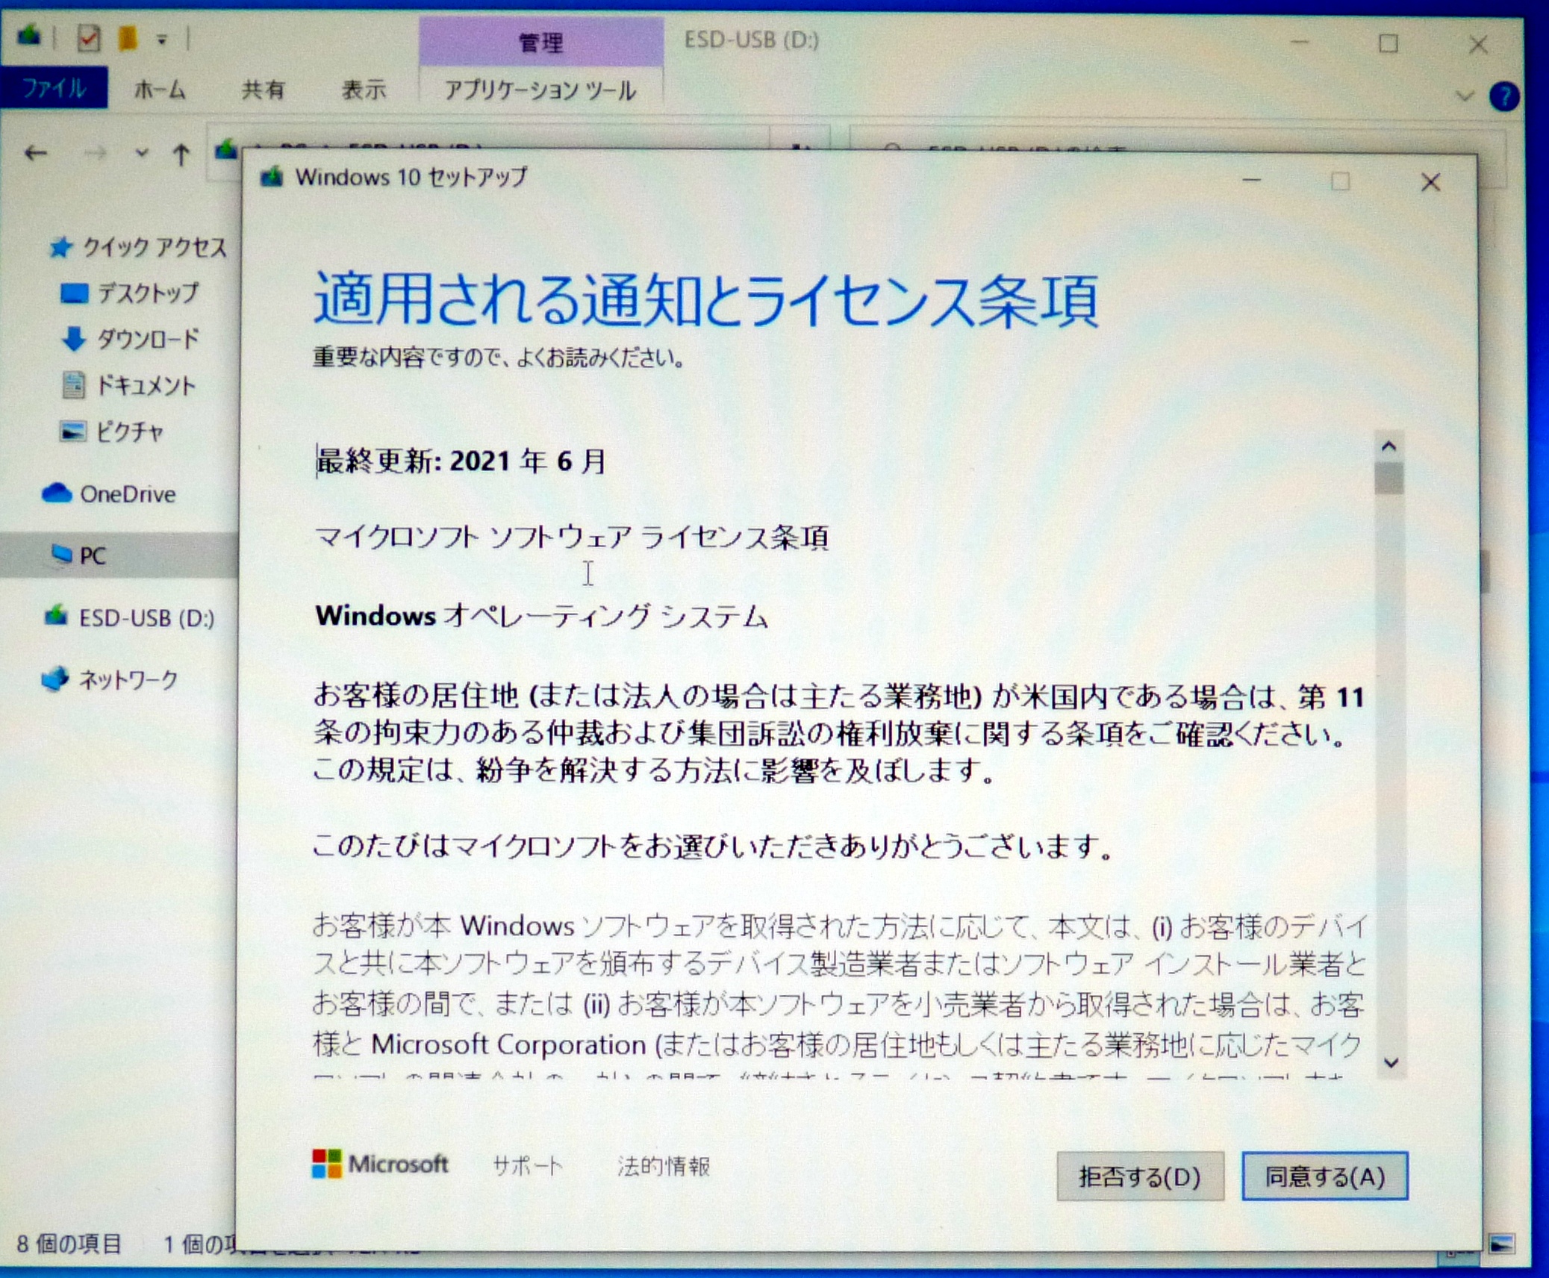1549x1278 pixels.
Task: Click the ドキュメント page icon
Action: point(72,385)
